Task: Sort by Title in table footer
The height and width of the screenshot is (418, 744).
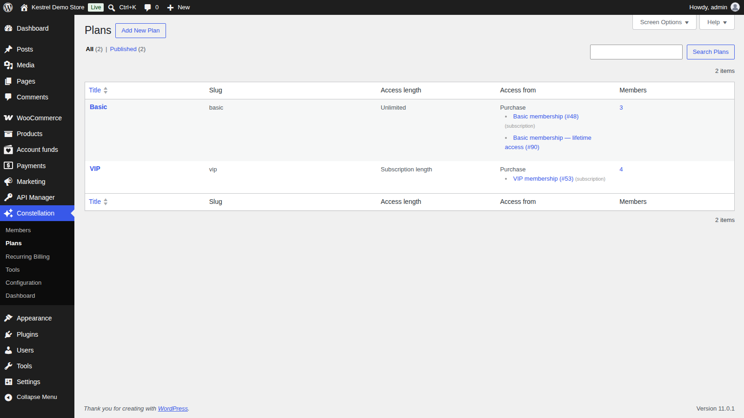Action: [x=98, y=202]
